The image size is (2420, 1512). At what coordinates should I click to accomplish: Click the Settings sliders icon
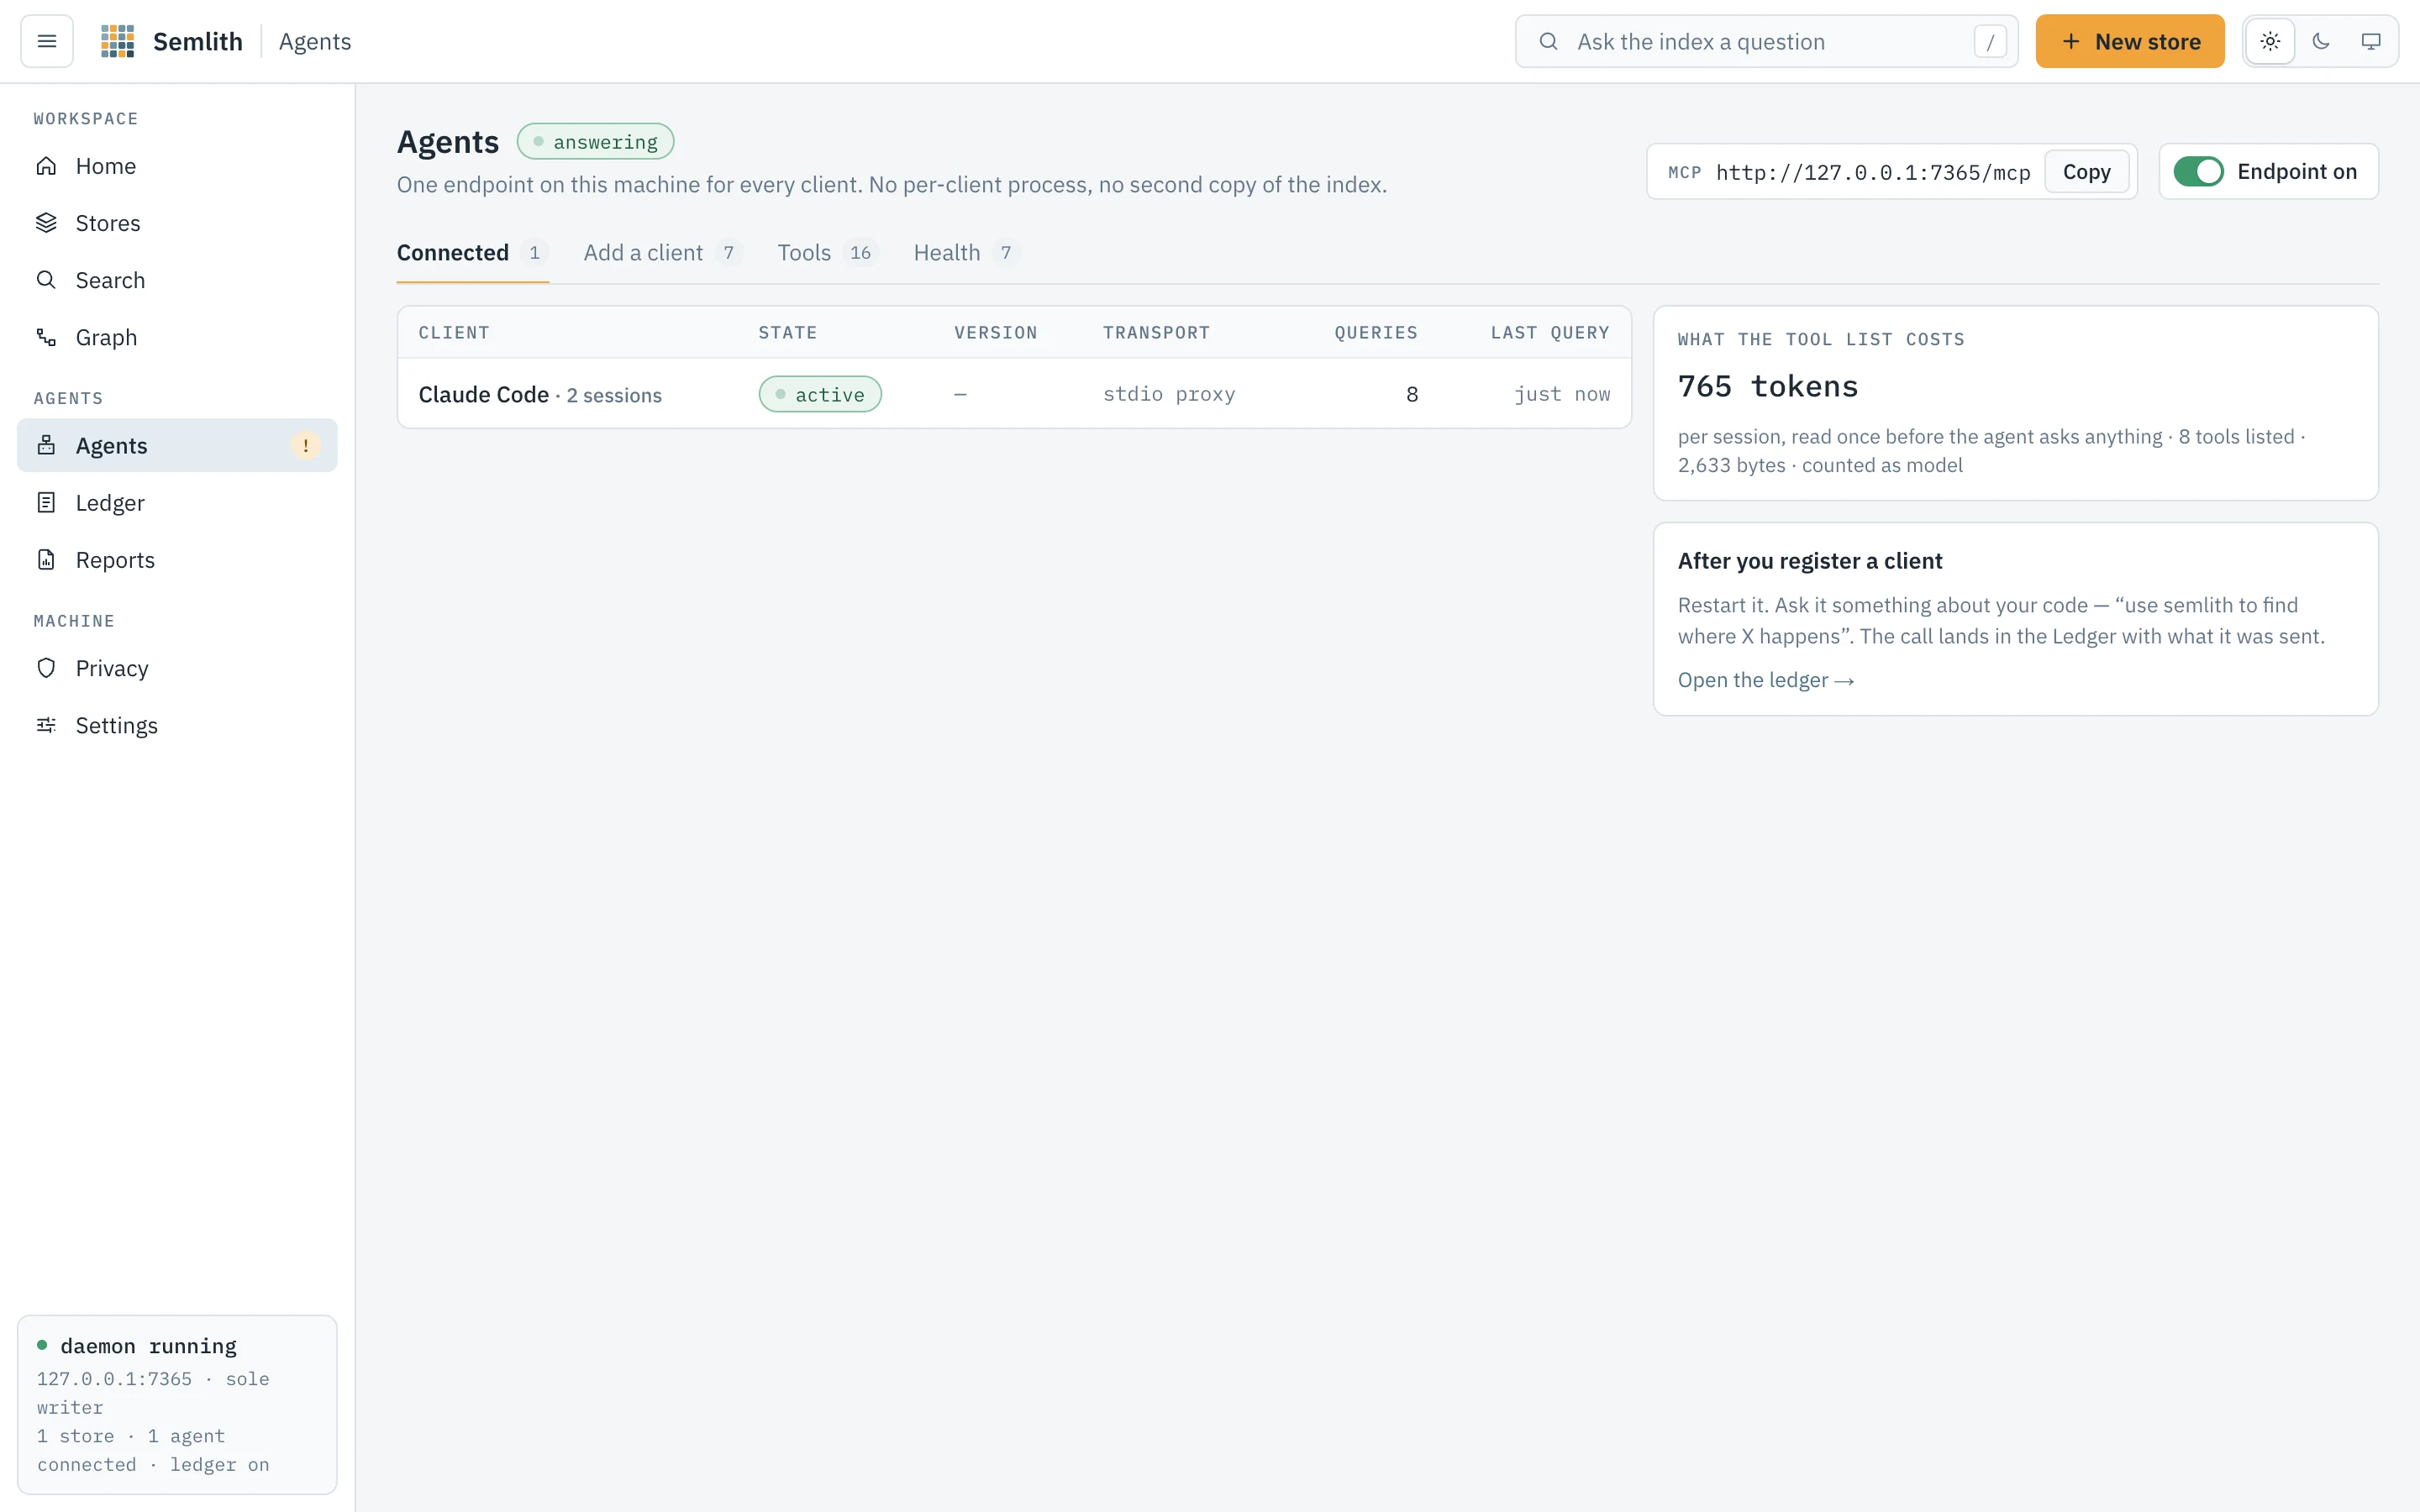coord(46,725)
